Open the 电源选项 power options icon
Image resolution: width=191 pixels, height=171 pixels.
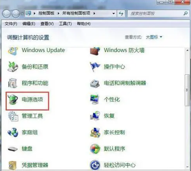(x=13, y=99)
